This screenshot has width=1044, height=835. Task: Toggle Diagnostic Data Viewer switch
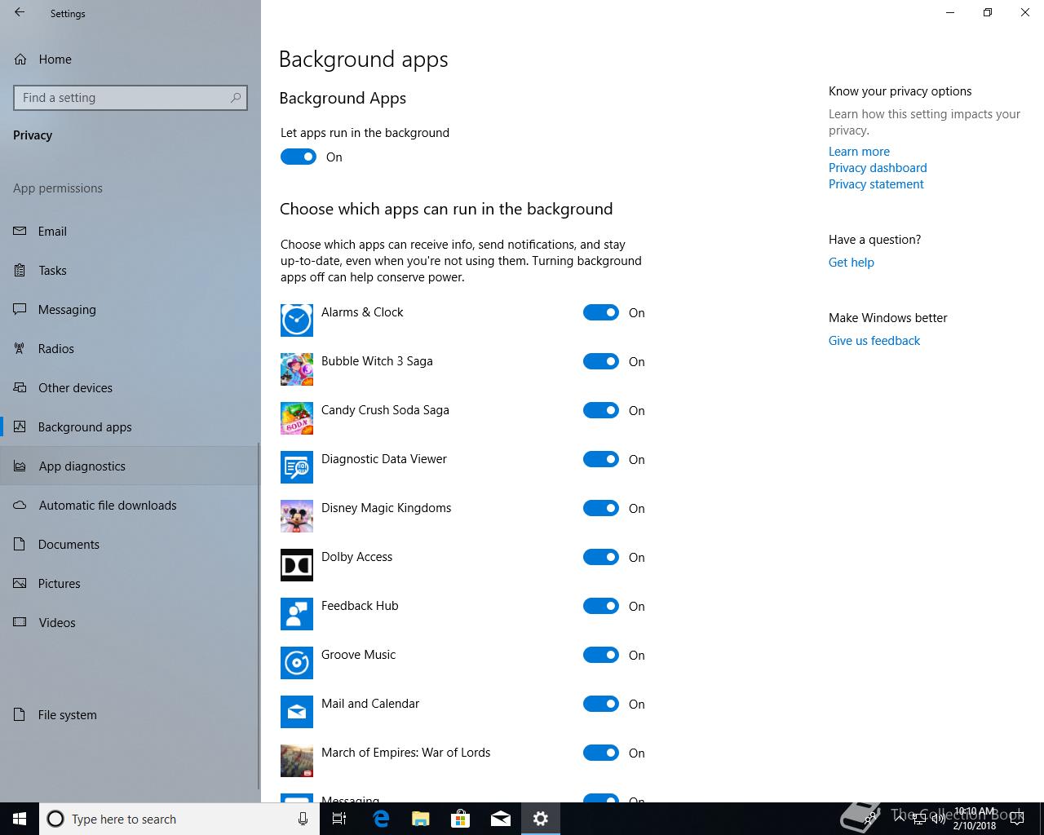click(x=601, y=459)
